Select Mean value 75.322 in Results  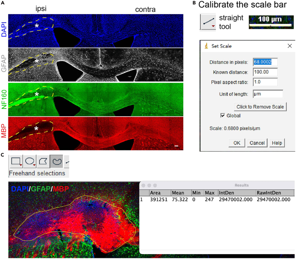pyautogui.click(x=180, y=199)
